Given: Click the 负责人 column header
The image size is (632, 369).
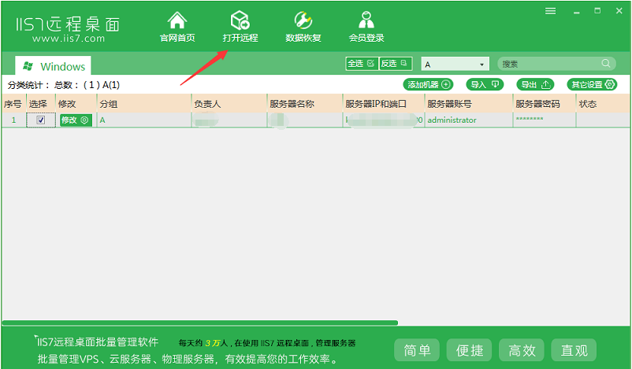Looking at the screenshot, I should (x=229, y=104).
